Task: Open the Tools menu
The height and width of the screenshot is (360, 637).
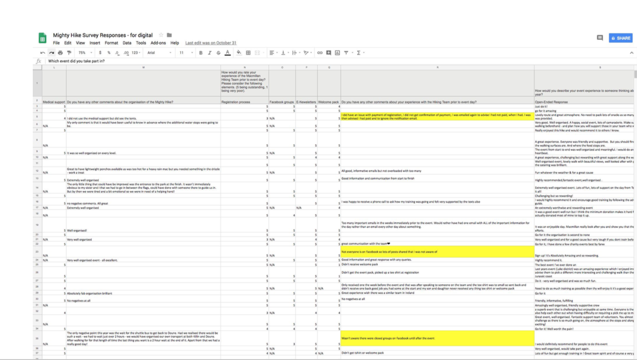Action: coord(141,43)
